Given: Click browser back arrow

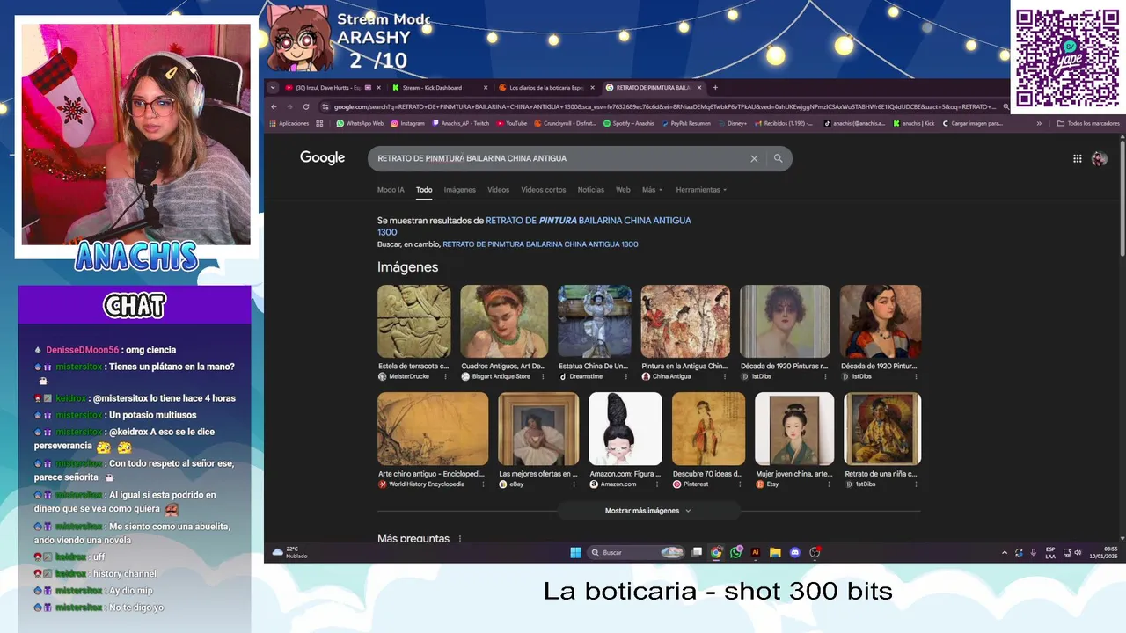Looking at the screenshot, I should 274,107.
